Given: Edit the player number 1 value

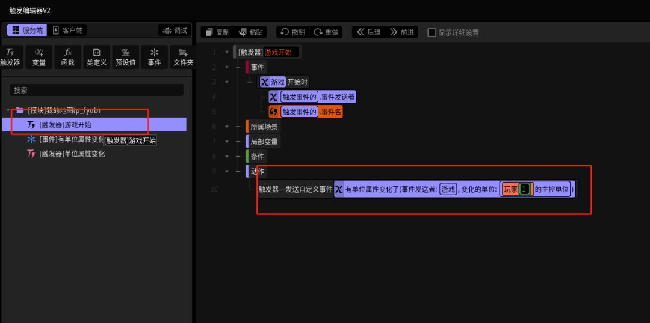Looking at the screenshot, I should click(525, 189).
